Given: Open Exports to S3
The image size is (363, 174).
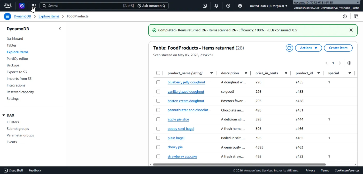Looking at the screenshot, I should pos(17,72).
